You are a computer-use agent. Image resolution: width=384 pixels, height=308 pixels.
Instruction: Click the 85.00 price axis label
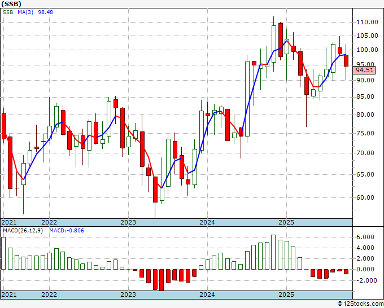pos(365,97)
